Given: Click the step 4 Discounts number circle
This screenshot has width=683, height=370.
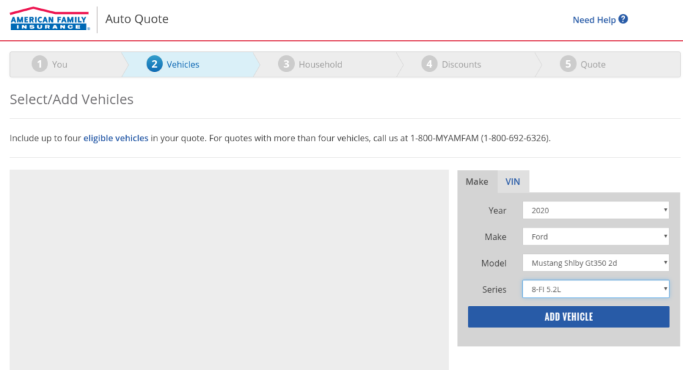Looking at the screenshot, I should 429,65.
